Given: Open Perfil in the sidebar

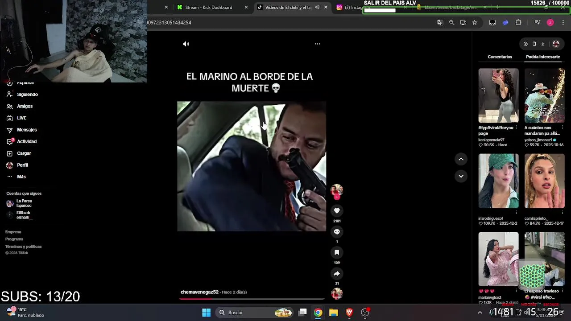Looking at the screenshot, I should [17, 165].
